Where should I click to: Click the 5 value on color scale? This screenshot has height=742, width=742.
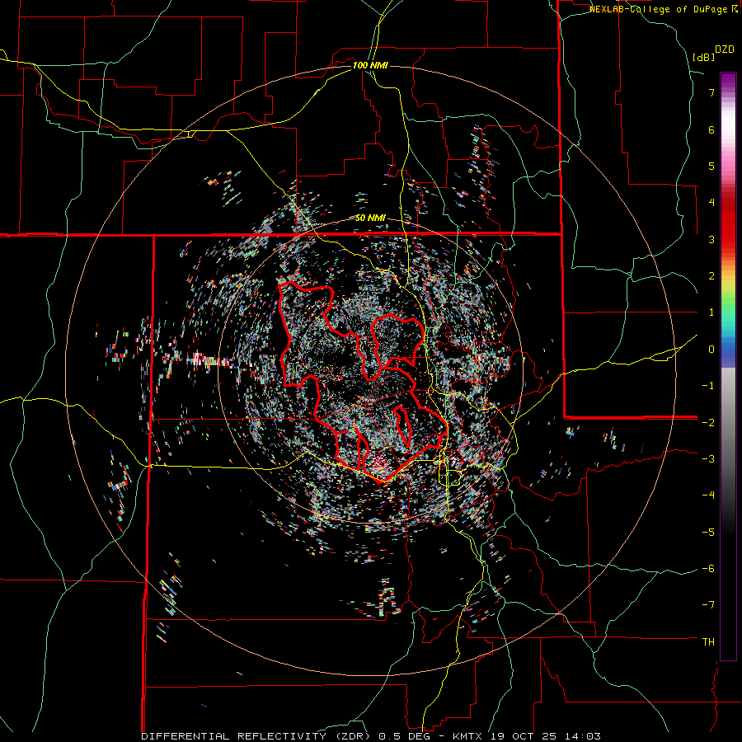tap(711, 166)
